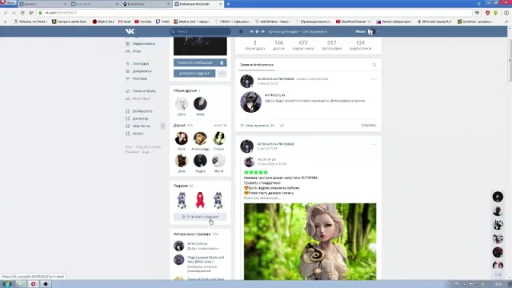
Task: Open the profile photo thumbnail
Action: (200, 46)
